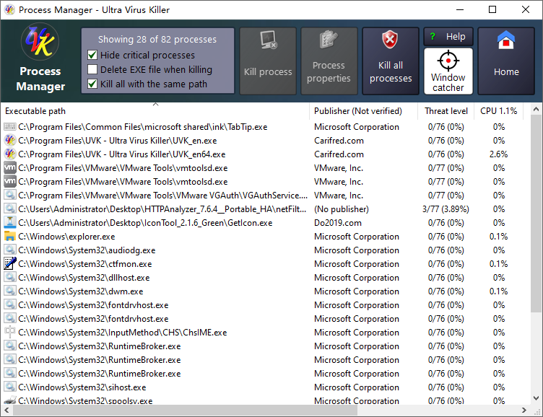The height and width of the screenshot is (417, 543).
Task: Click the Publisher (Not verified) column header
Action: pyautogui.click(x=357, y=111)
